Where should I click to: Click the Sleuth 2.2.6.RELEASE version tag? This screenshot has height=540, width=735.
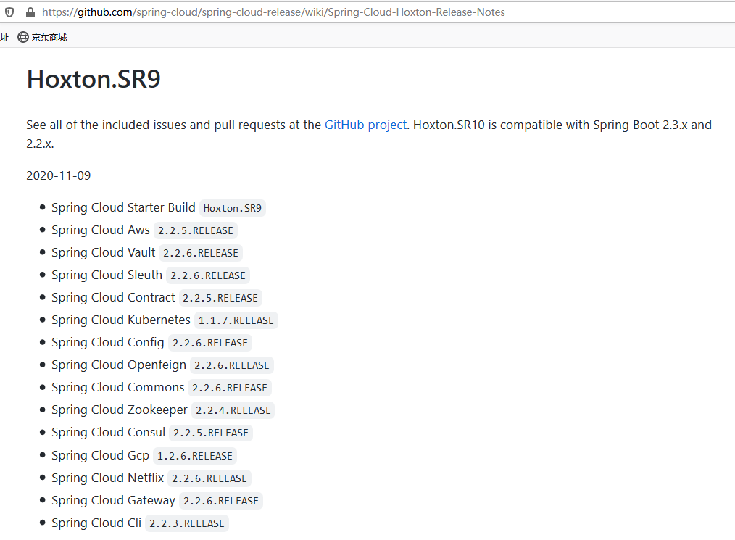pos(208,275)
